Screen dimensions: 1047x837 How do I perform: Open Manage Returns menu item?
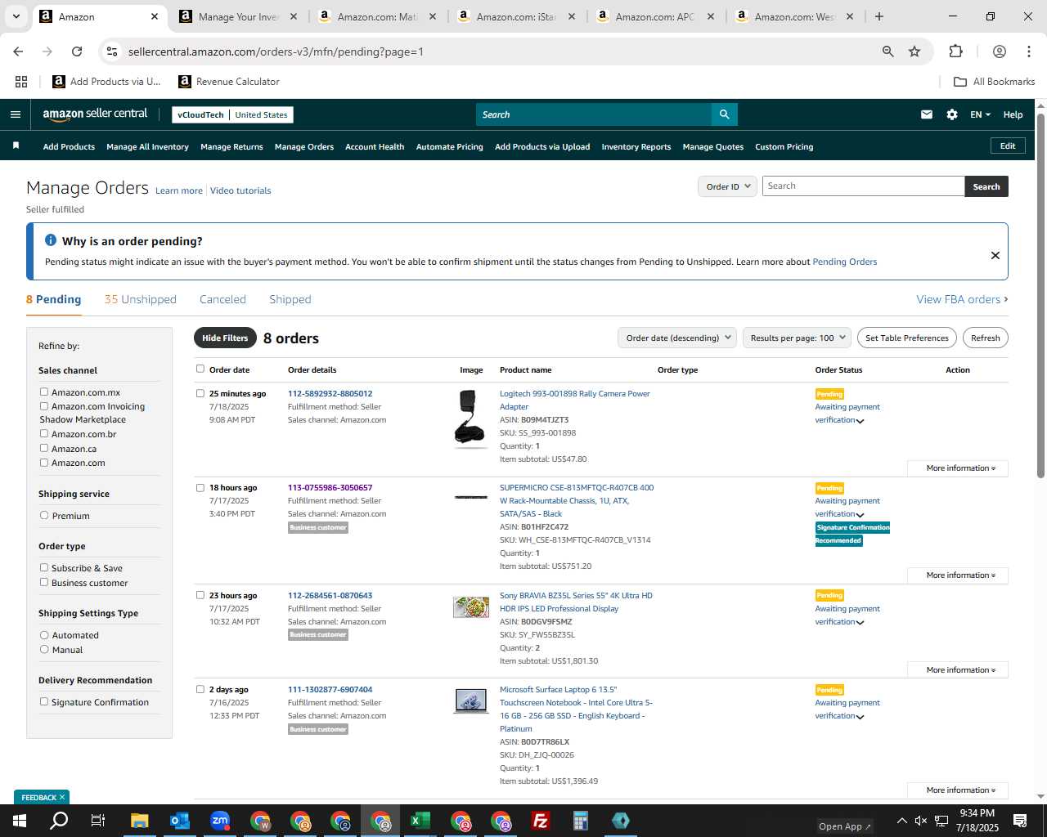tap(231, 147)
